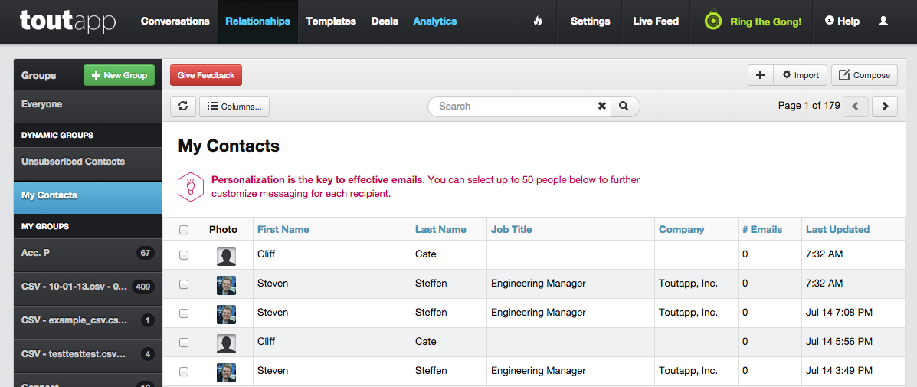The width and height of the screenshot is (917, 387).
Task: Select checkbox for Steven Steffen 7:32 AM row
Action: (184, 284)
